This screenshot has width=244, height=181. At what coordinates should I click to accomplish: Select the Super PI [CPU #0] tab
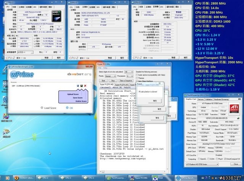tap(107, 84)
